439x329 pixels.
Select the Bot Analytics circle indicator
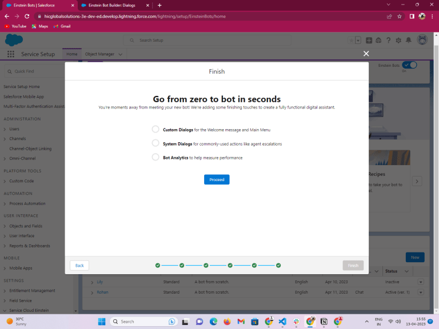[155, 157]
